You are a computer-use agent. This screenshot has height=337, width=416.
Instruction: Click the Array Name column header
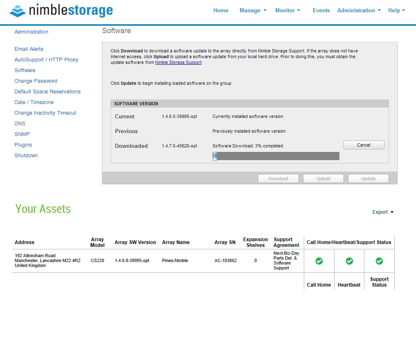click(x=176, y=242)
